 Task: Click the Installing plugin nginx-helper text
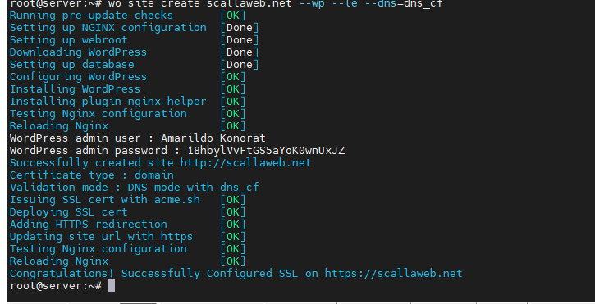point(108,102)
